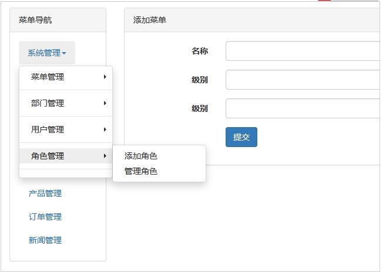Image resolution: width=386 pixels, height=273 pixels.
Task: Click the caret beside 系统管理
Action: point(64,53)
